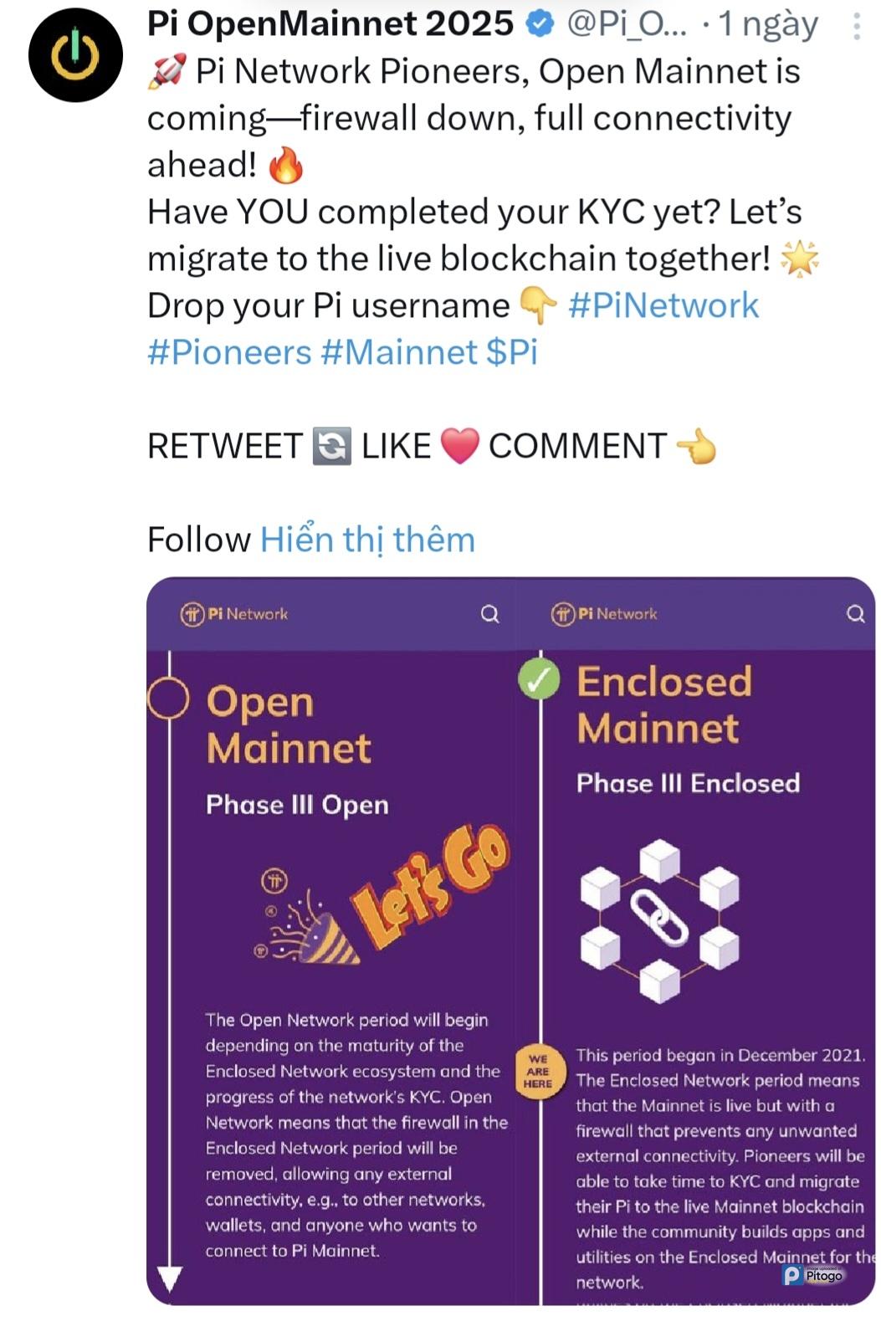Image resolution: width=881 pixels, height=1321 pixels.
Task: Click the empty circle beside Open Mainnet
Action: [x=168, y=699]
